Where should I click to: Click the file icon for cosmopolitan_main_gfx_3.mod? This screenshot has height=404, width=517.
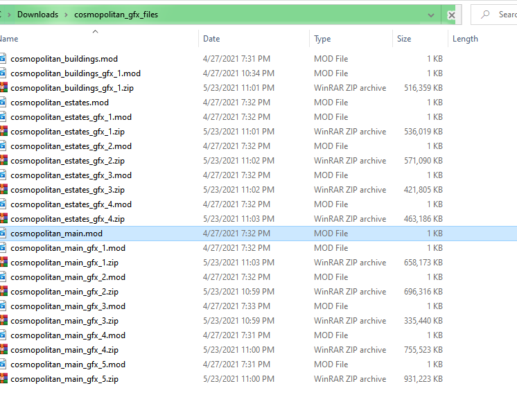(x=3, y=306)
